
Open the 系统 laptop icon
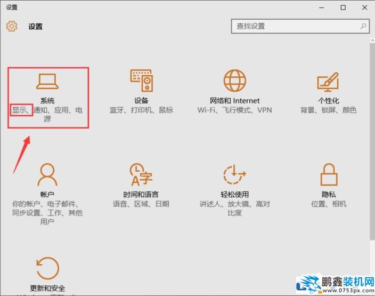click(47, 82)
